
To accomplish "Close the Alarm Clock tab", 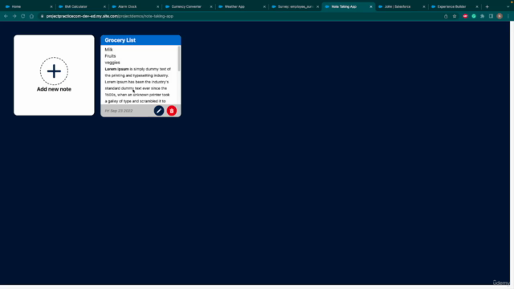I will tap(157, 6).
